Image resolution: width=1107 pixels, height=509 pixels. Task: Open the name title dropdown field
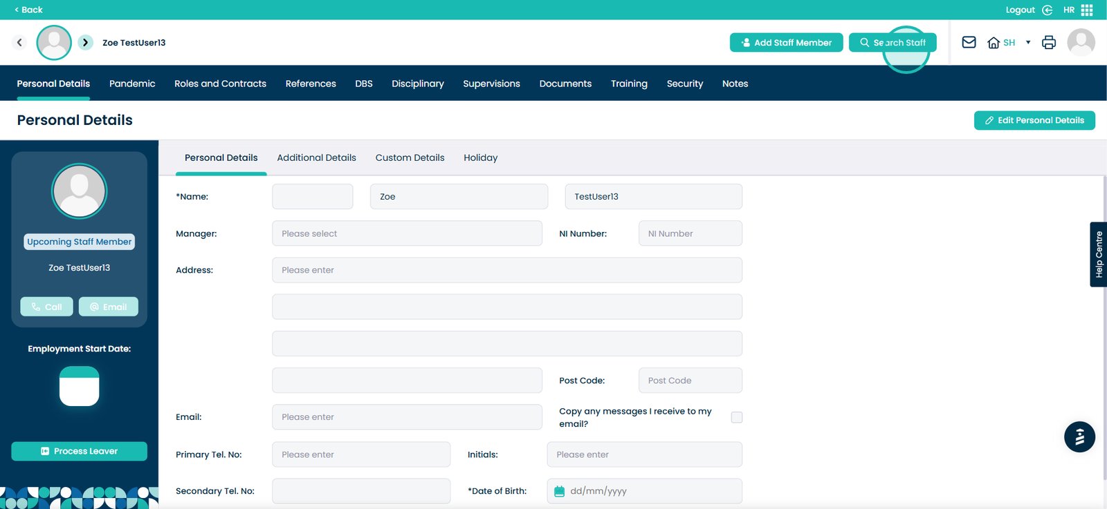(x=312, y=197)
